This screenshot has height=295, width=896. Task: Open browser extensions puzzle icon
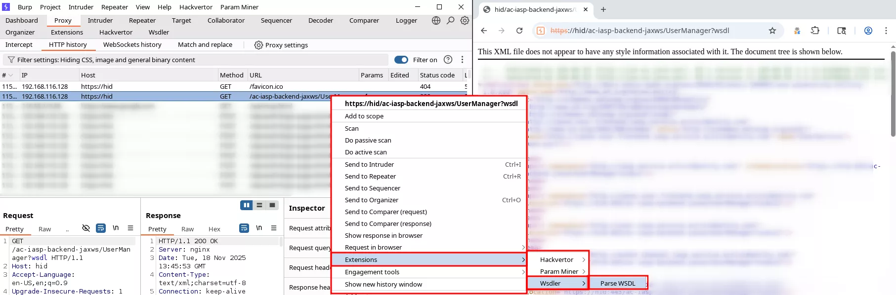[x=815, y=31]
